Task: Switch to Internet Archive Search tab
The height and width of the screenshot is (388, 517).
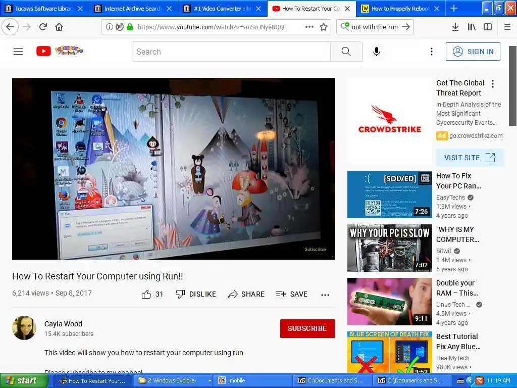Action: tap(133, 9)
